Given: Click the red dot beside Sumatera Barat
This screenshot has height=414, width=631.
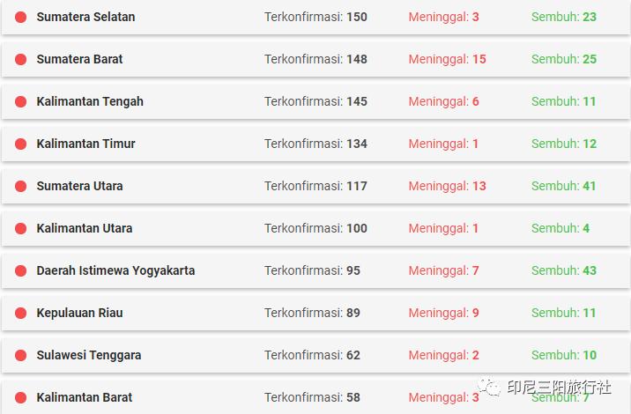Looking at the screenshot, I should (x=21, y=60).
